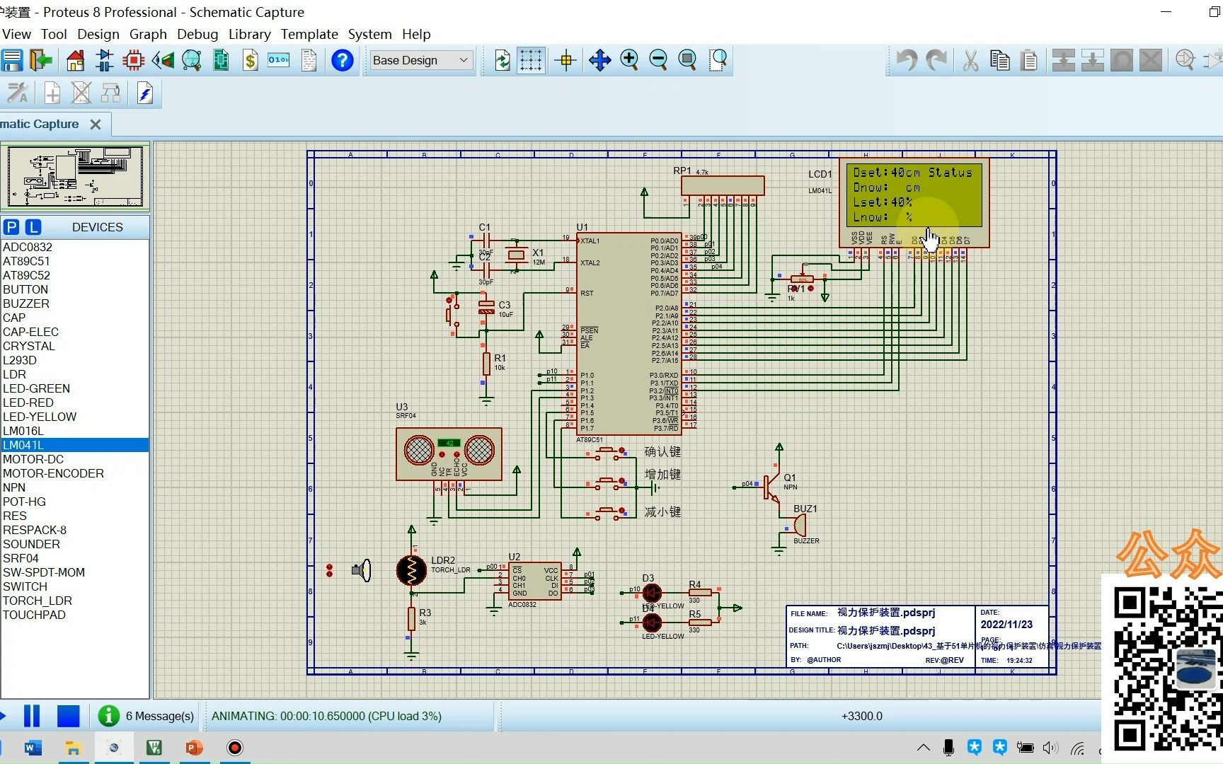This screenshot has width=1223, height=764.
Task: Click the Redraw Display refresh icon
Action: coord(503,60)
